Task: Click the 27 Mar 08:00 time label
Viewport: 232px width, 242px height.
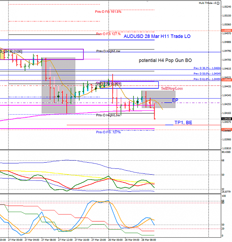Action: [49, 240]
